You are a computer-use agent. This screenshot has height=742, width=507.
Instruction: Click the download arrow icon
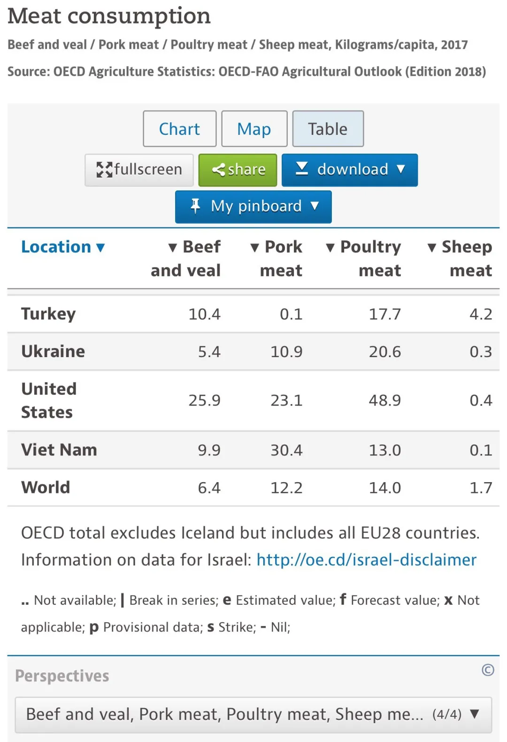coord(302,169)
